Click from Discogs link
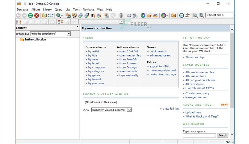This screenshot has height=144, width=249. point(128,67)
